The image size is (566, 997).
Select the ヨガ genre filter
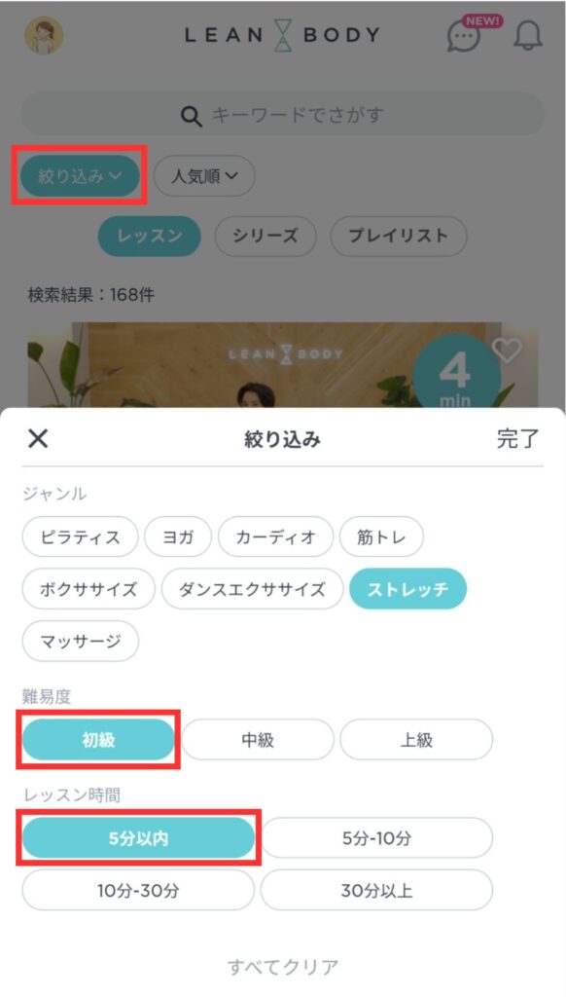pos(177,536)
